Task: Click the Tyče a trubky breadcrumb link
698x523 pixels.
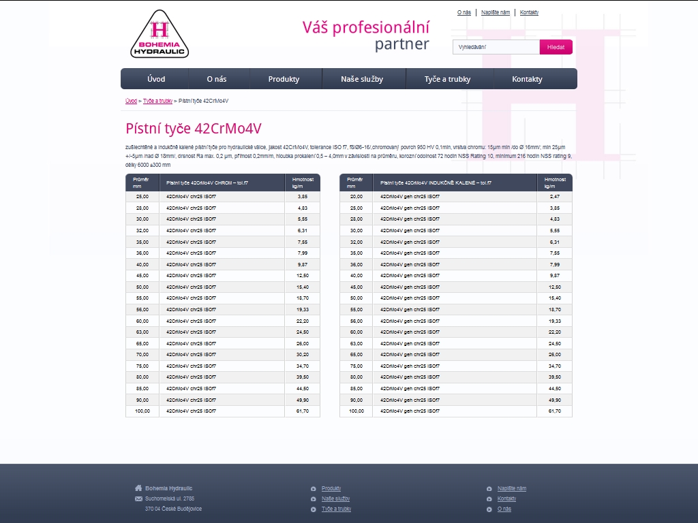Action: tap(157, 101)
